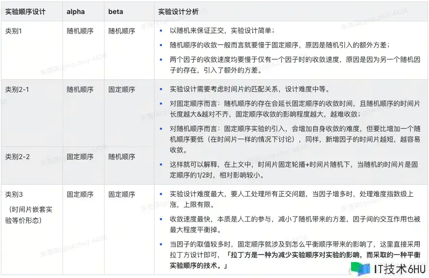Select the "beta" column header
This screenshot has width=429, height=278.
point(116,12)
